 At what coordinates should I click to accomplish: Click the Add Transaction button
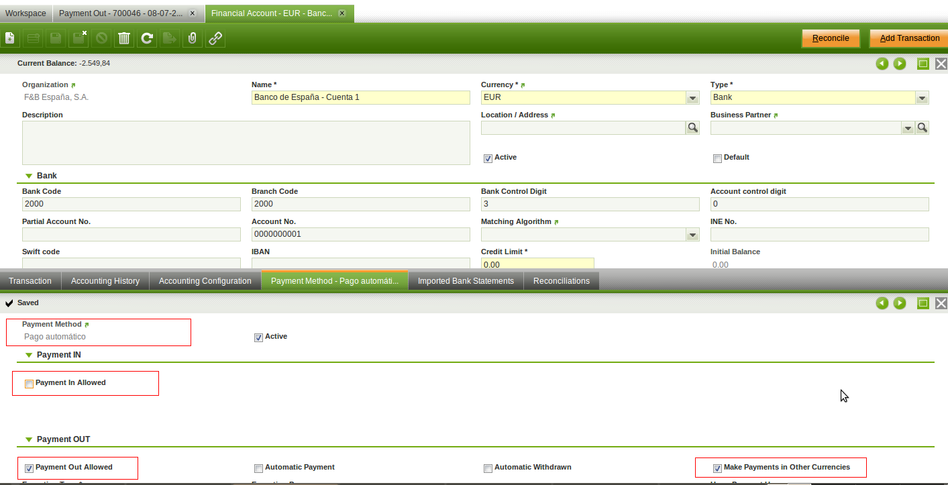click(x=909, y=38)
